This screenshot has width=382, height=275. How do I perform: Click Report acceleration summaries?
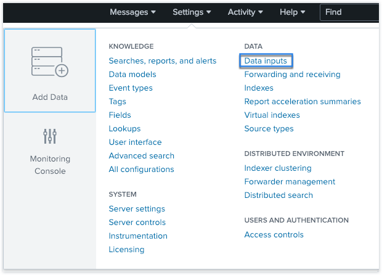(303, 102)
